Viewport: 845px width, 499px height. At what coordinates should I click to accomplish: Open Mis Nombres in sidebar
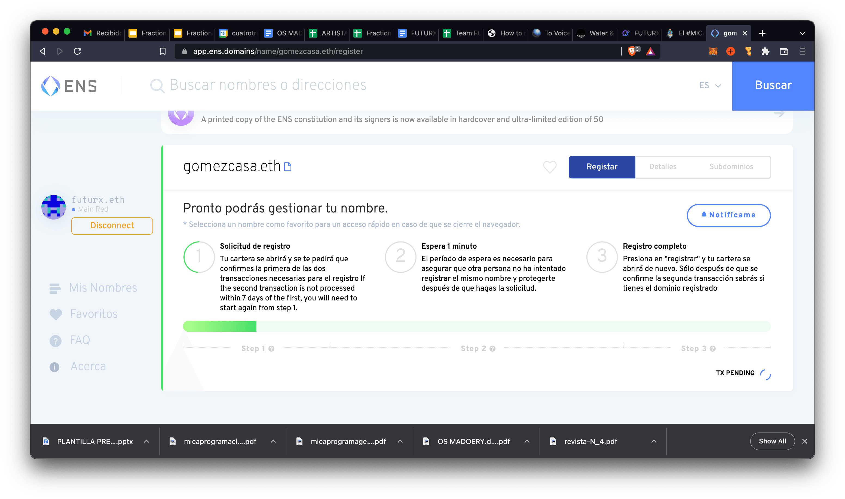click(x=93, y=288)
